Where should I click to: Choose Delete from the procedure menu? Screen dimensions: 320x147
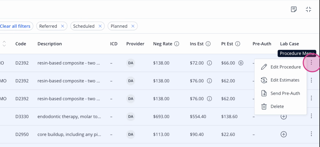point(281,106)
